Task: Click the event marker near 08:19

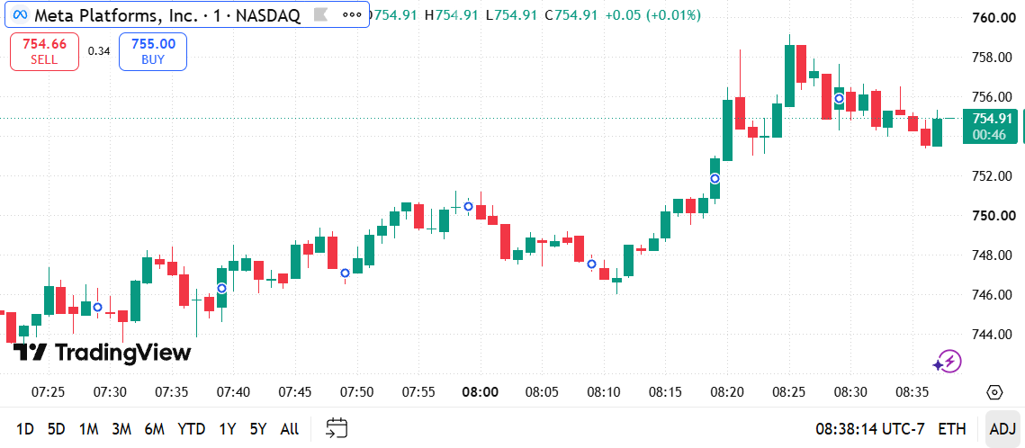Action: coord(715,178)
